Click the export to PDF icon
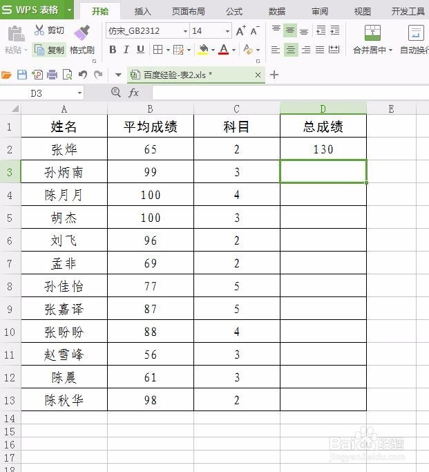This screenshot has width=429, height=472. pos(37,75)
